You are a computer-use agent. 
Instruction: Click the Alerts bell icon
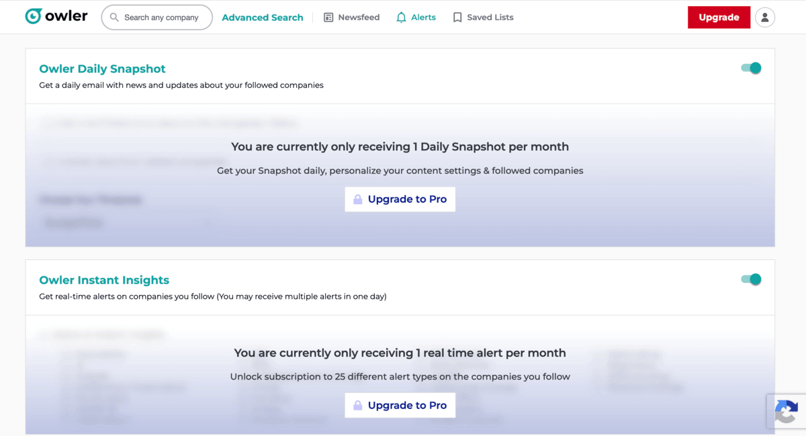point(401,17)
